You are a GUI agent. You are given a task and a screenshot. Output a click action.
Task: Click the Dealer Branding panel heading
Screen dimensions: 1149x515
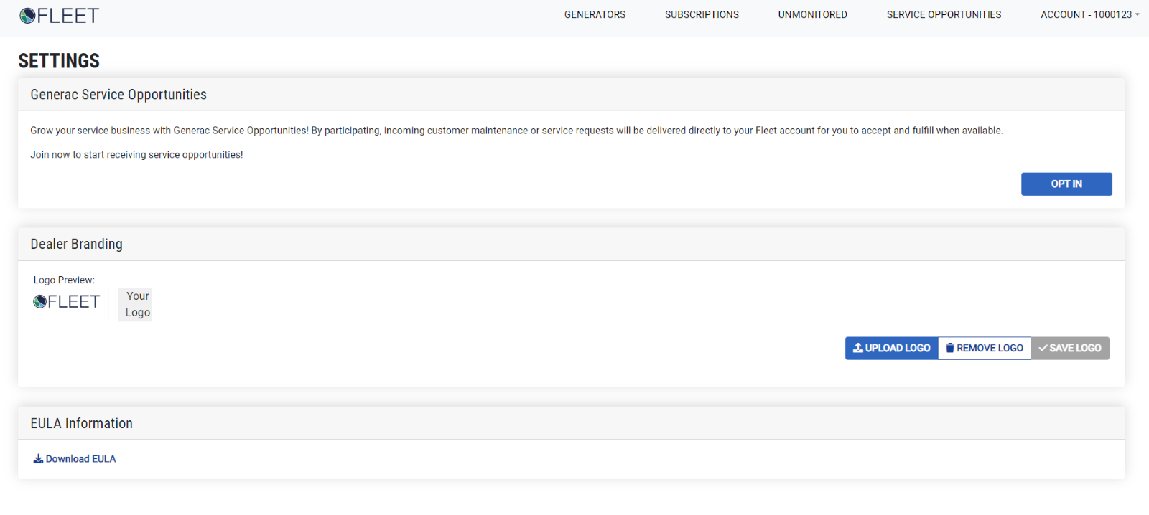[x=76, y=244]
